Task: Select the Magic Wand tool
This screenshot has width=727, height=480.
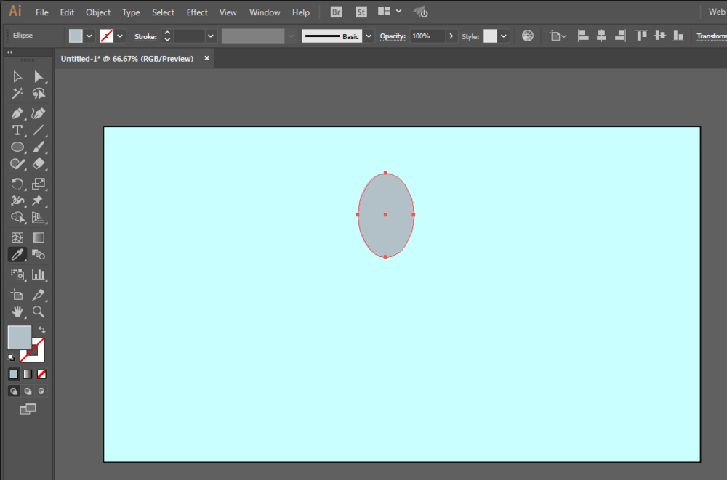Action: coord(17,94)
